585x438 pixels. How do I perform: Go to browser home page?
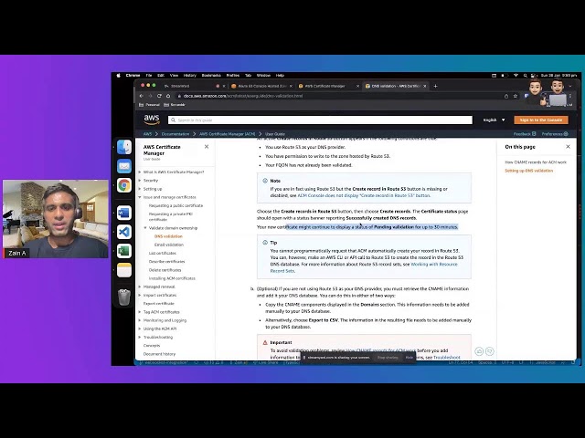click(x=168, y=96)
